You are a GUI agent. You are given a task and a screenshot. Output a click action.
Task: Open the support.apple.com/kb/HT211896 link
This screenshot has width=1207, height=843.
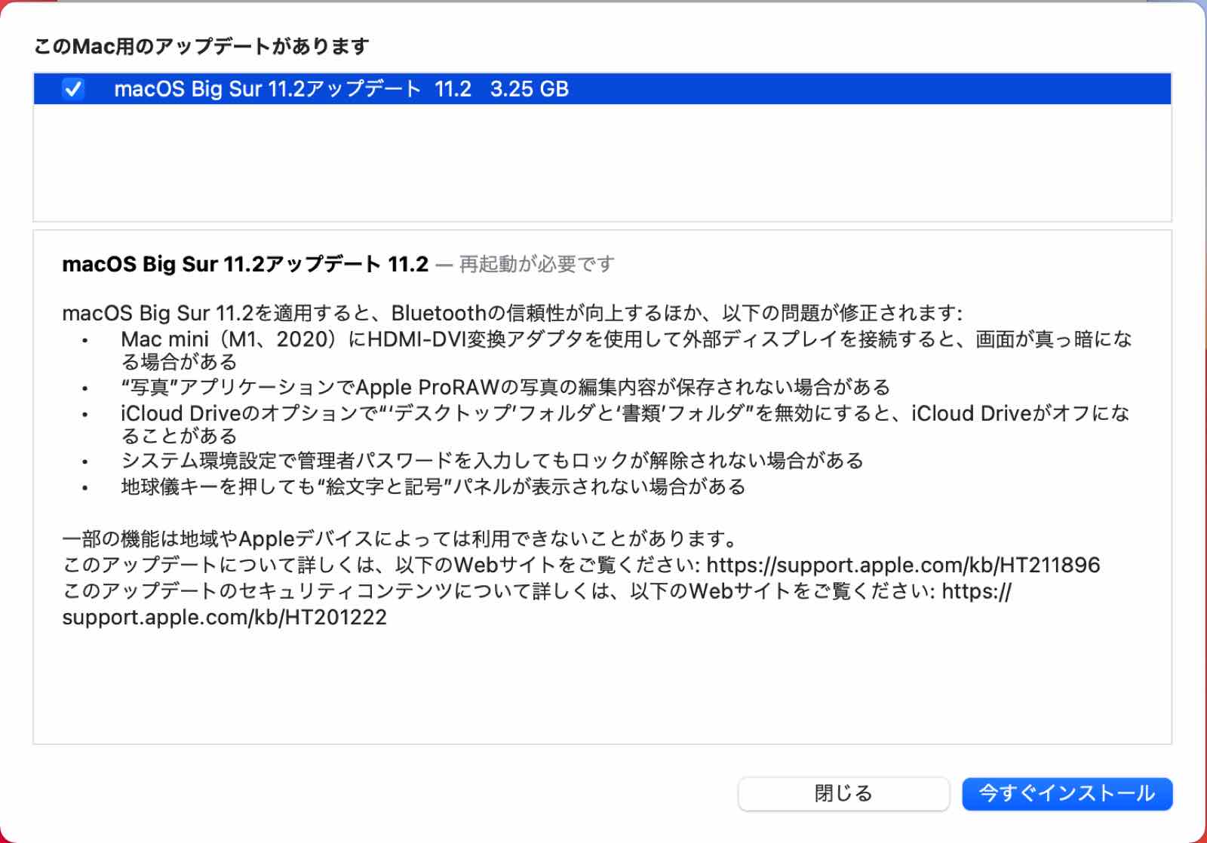click(x=903, y=565)
